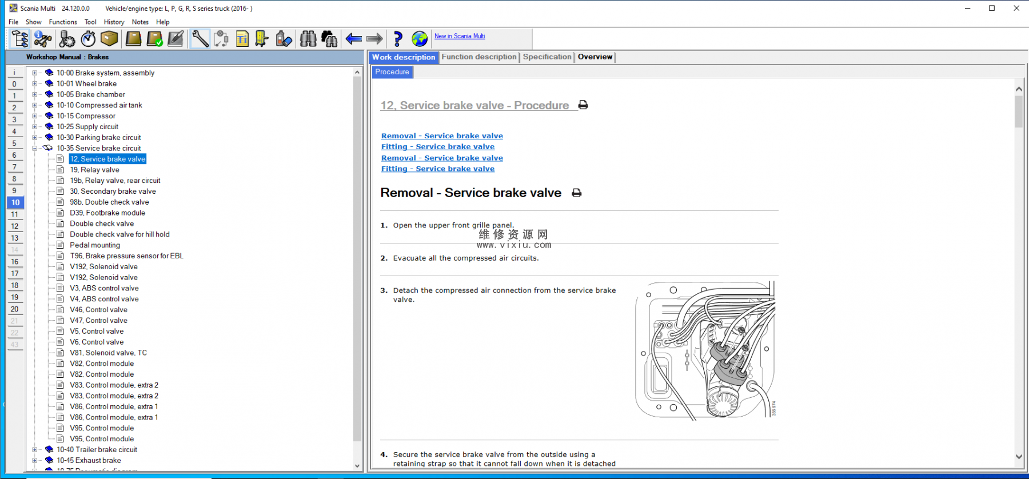Expand the 10-15 Compressor node
This screenshot has height=479, width=1029.
[x=35, y=116]
